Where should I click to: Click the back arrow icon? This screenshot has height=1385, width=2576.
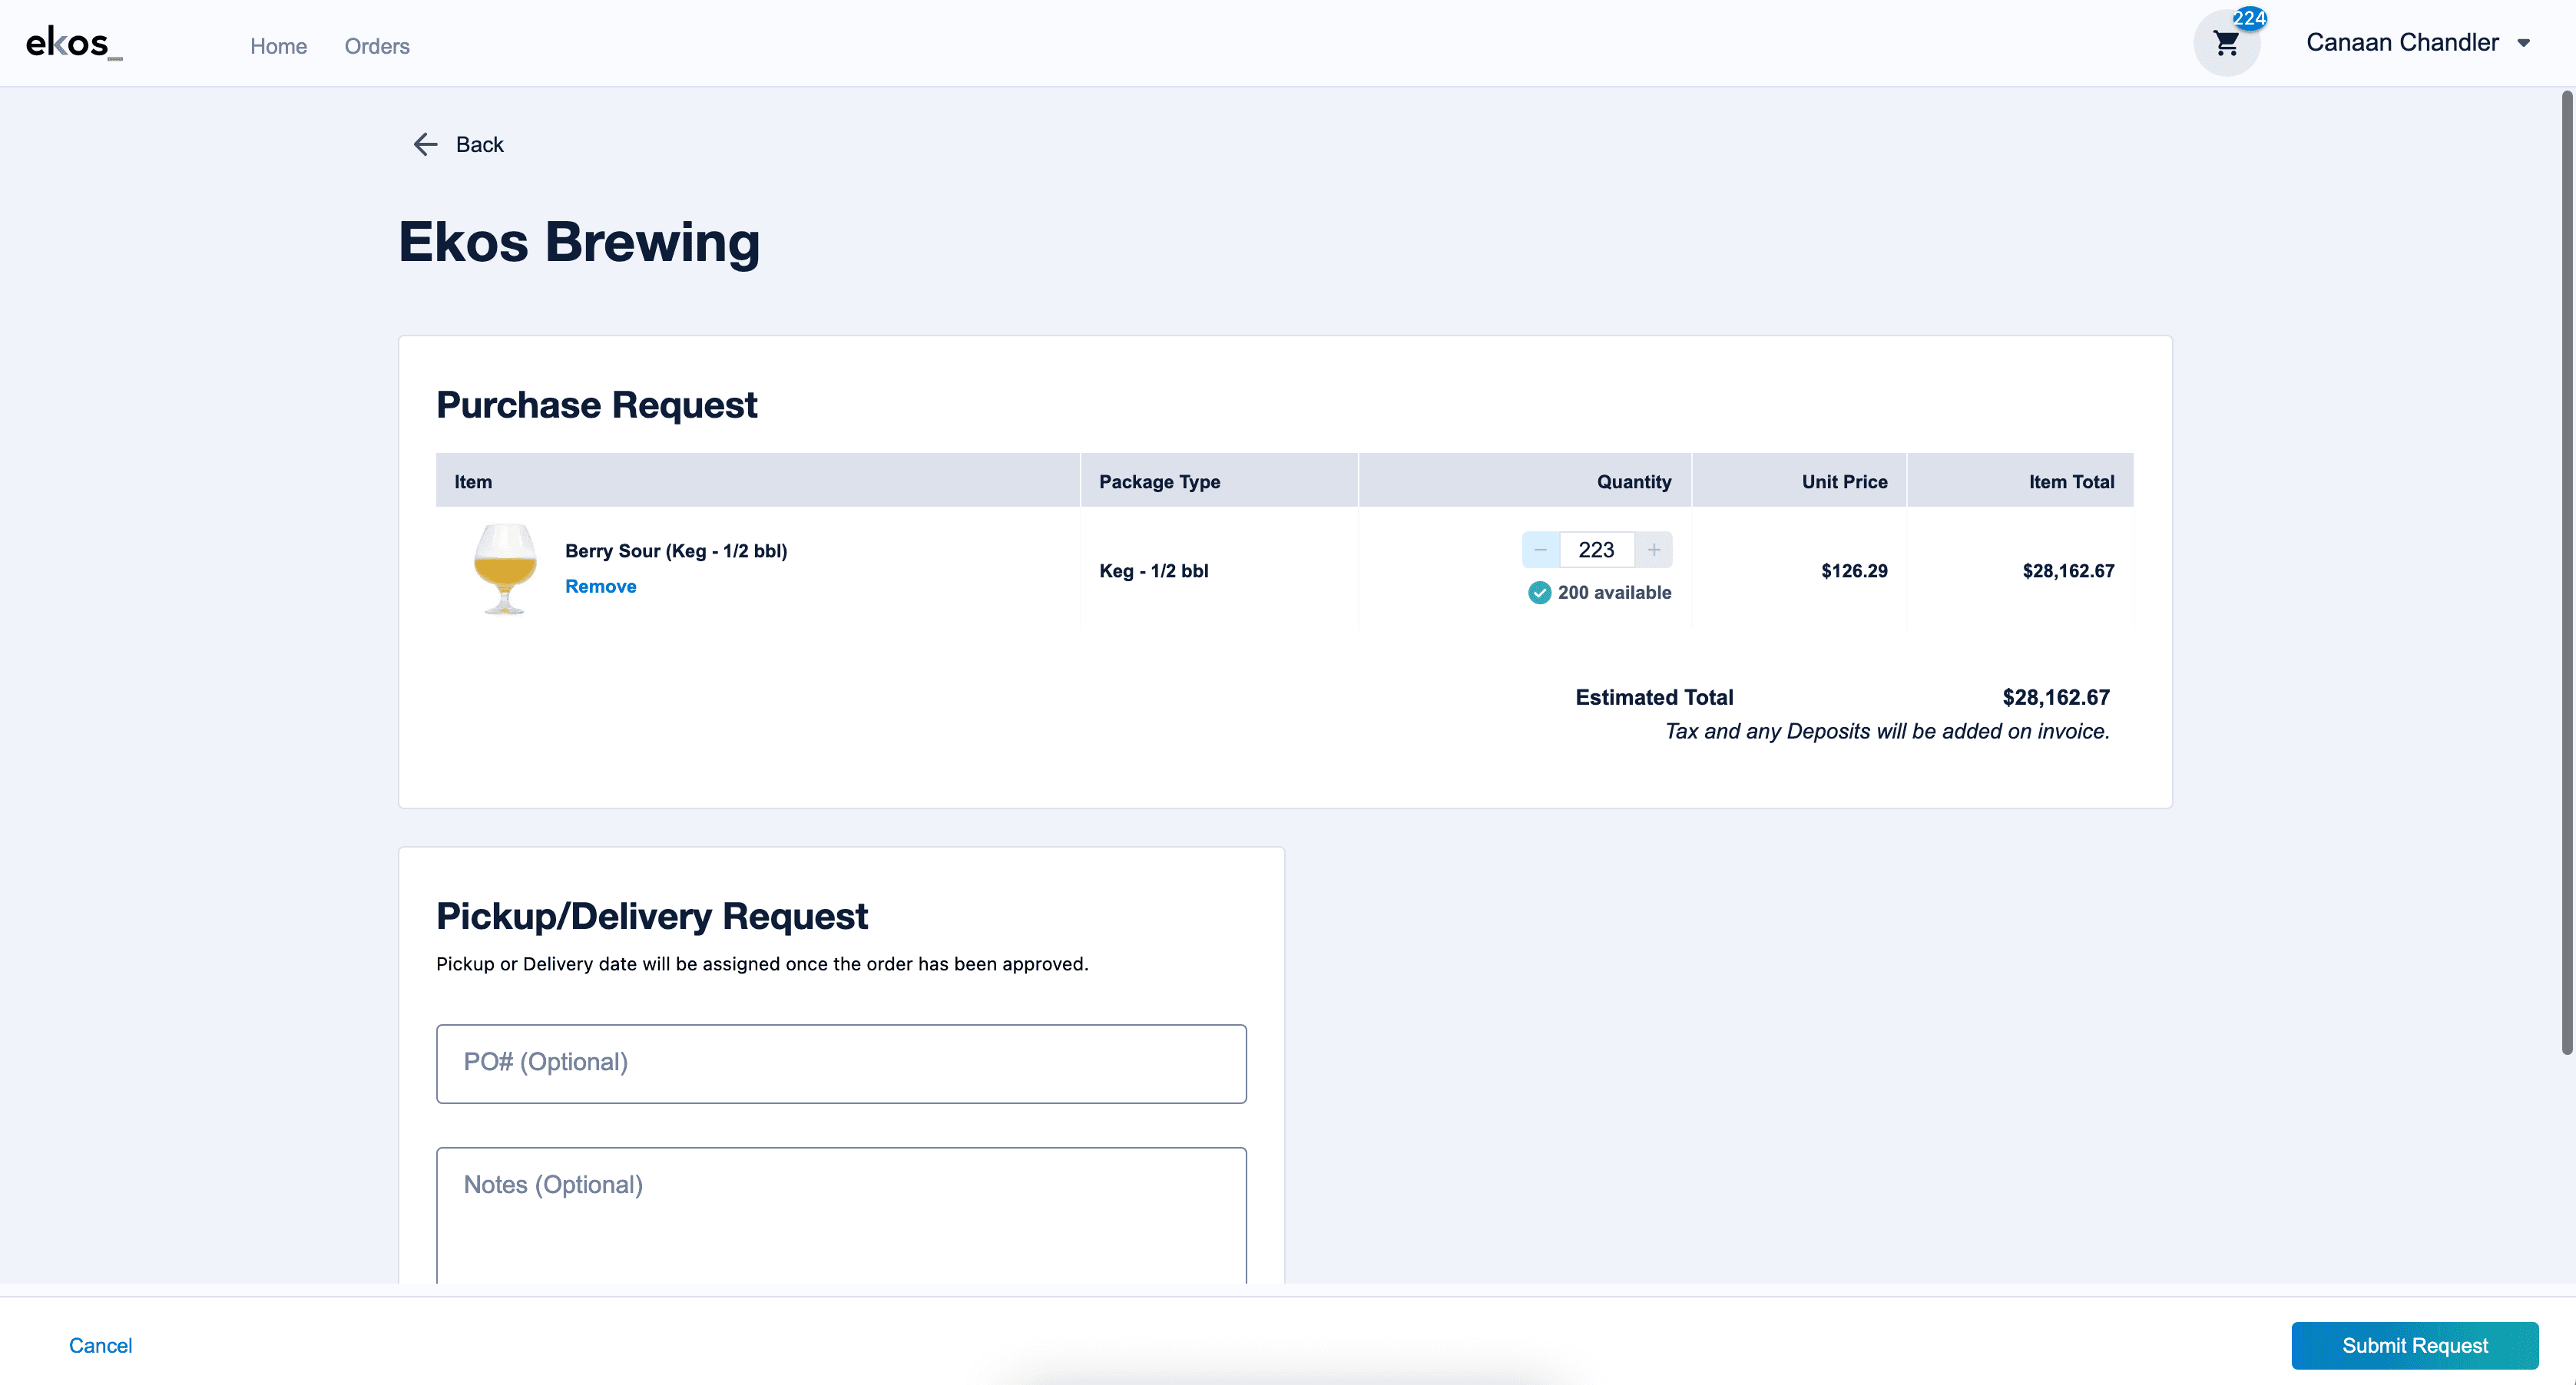(x=425, y=145)
